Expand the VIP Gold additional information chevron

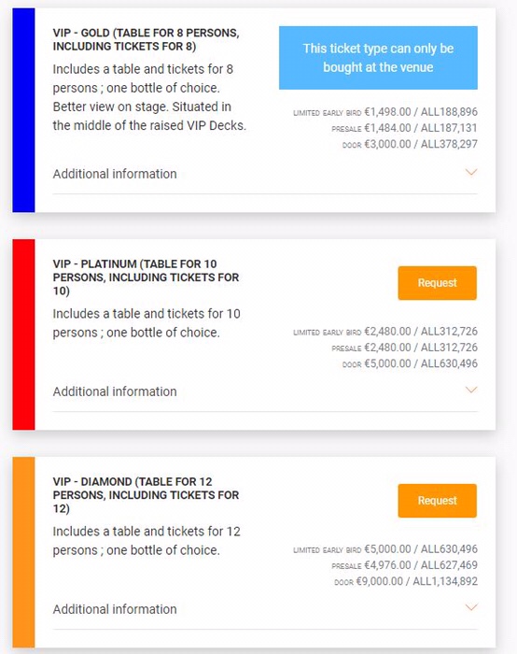470,172
